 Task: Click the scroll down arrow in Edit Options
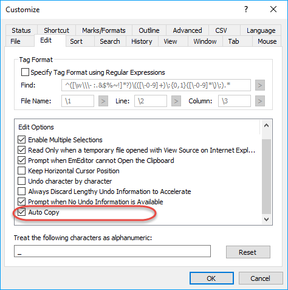tap(266, 219)
